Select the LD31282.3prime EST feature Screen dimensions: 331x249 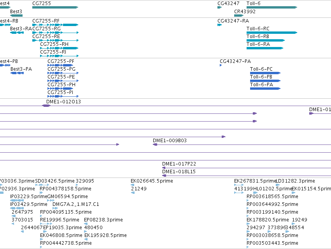pos(278,185)
